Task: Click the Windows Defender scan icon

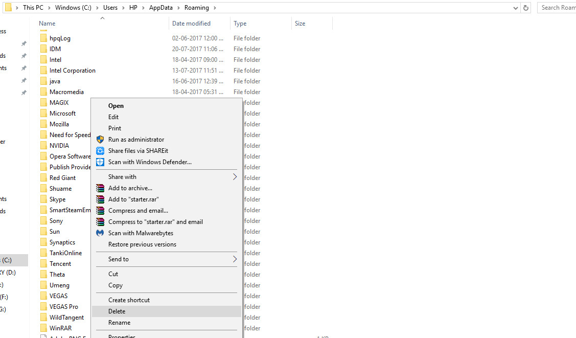Action: tap(100, 162)
